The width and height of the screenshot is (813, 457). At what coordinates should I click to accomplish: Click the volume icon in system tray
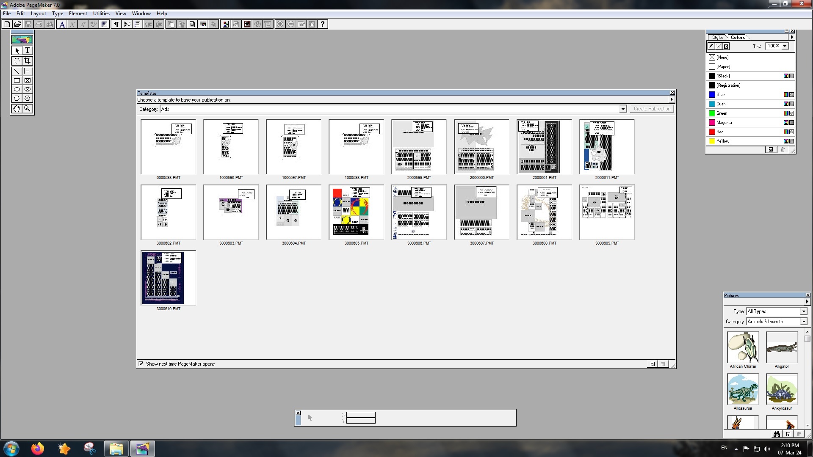coord(767,449)
